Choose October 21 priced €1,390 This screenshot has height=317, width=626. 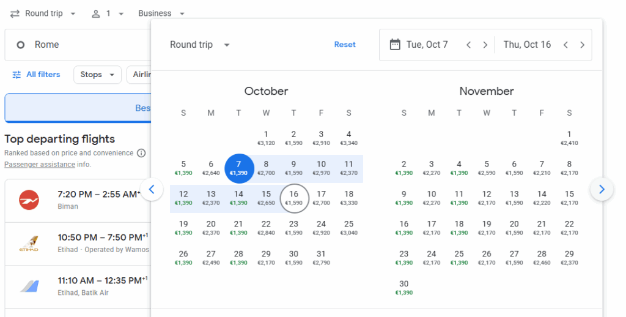coord(238,228)
